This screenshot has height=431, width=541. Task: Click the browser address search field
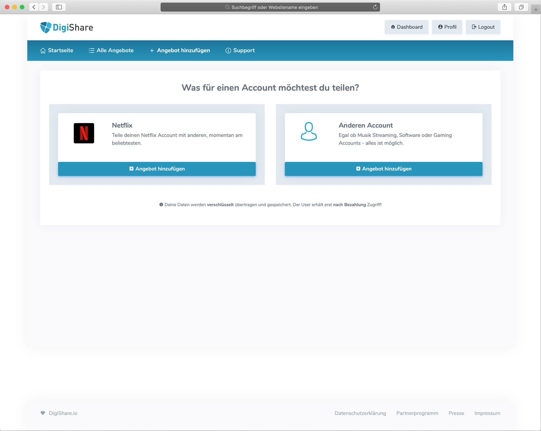click(270, 7)
